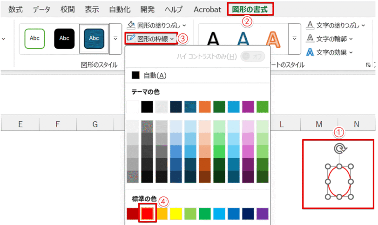Choose the black WordArt A style

point(213,39)
